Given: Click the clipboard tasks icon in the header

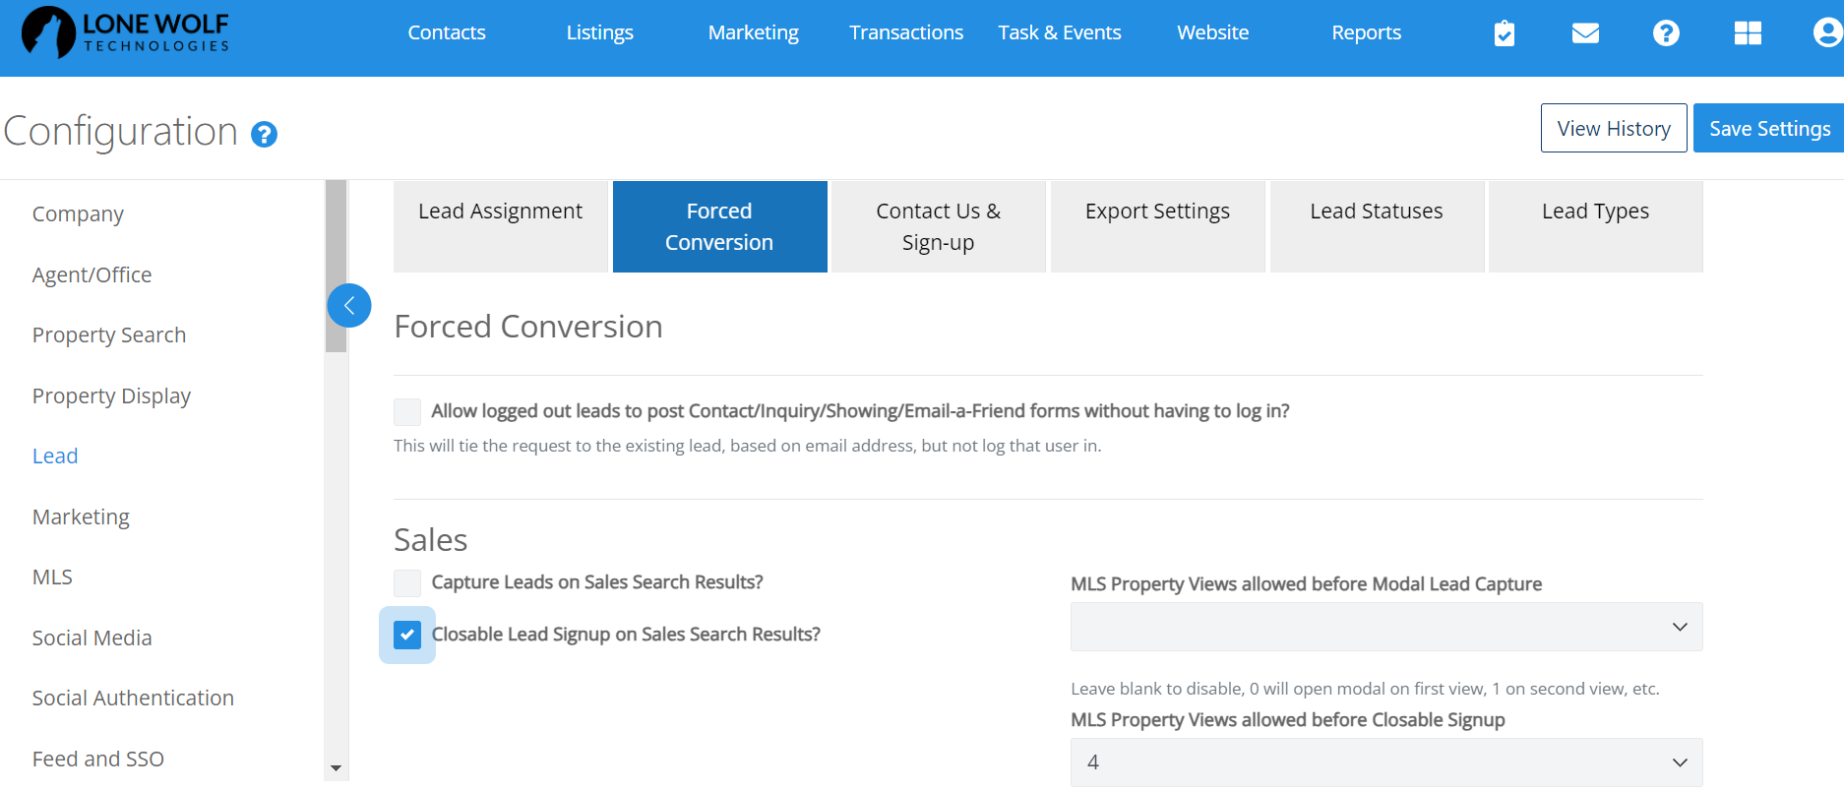Looking at the screenshot, I should tap(1504, 32).
